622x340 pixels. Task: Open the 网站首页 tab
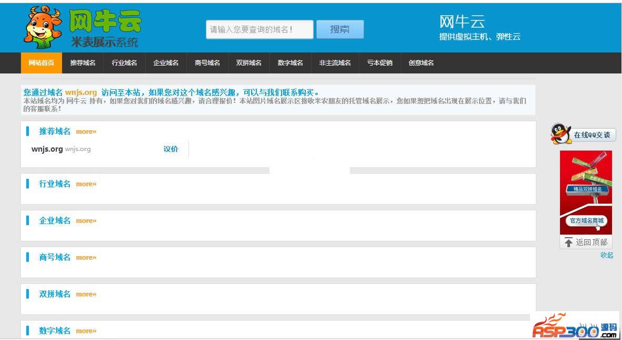(42, 62)
